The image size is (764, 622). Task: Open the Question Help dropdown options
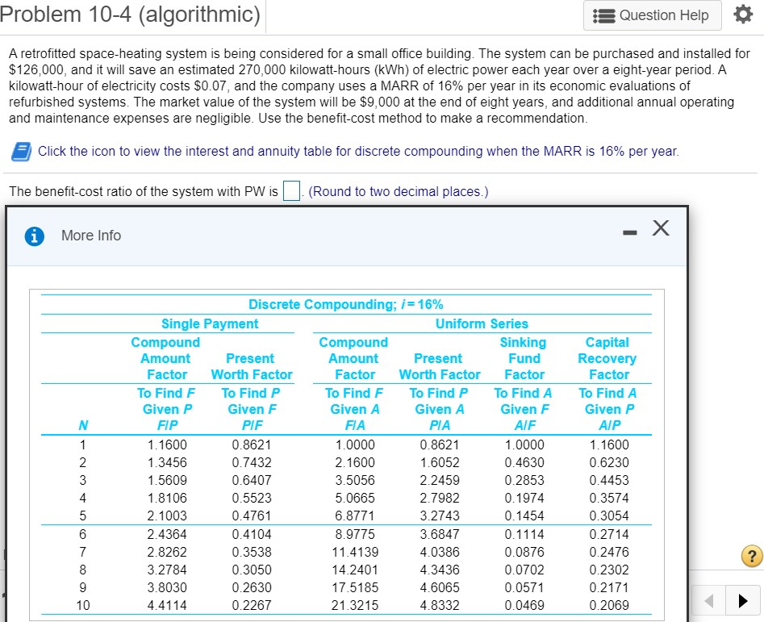click(652, 15)
